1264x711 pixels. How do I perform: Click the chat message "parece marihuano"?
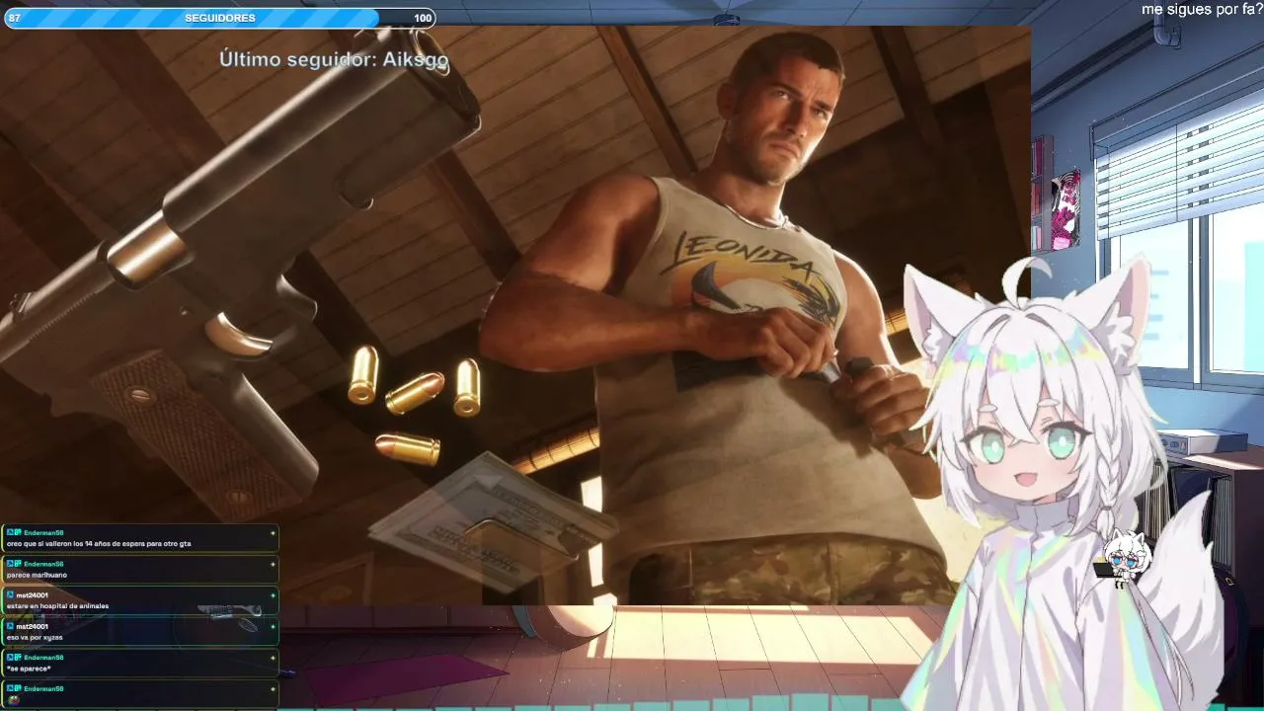(x=37, y=575)
